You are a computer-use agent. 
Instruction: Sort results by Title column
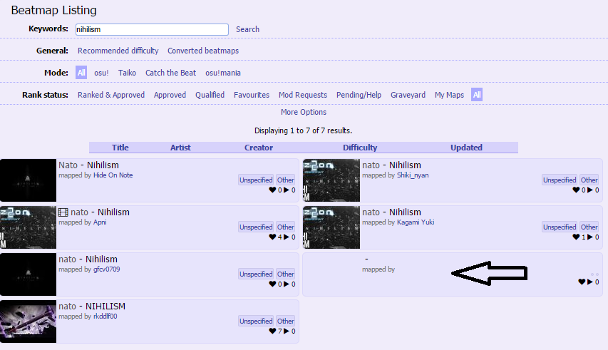pyautogui.click(x=120, y=148)
